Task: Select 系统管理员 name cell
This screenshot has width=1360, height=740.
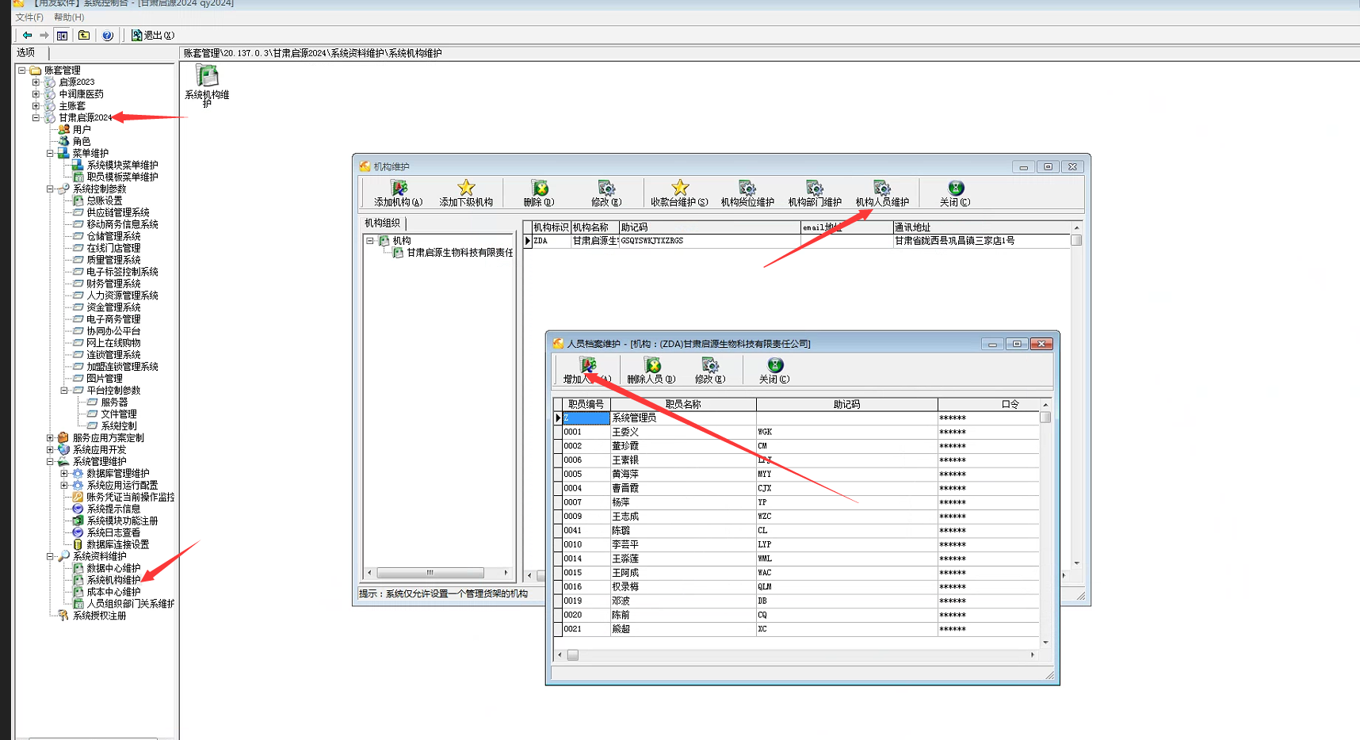Action: 683,418
